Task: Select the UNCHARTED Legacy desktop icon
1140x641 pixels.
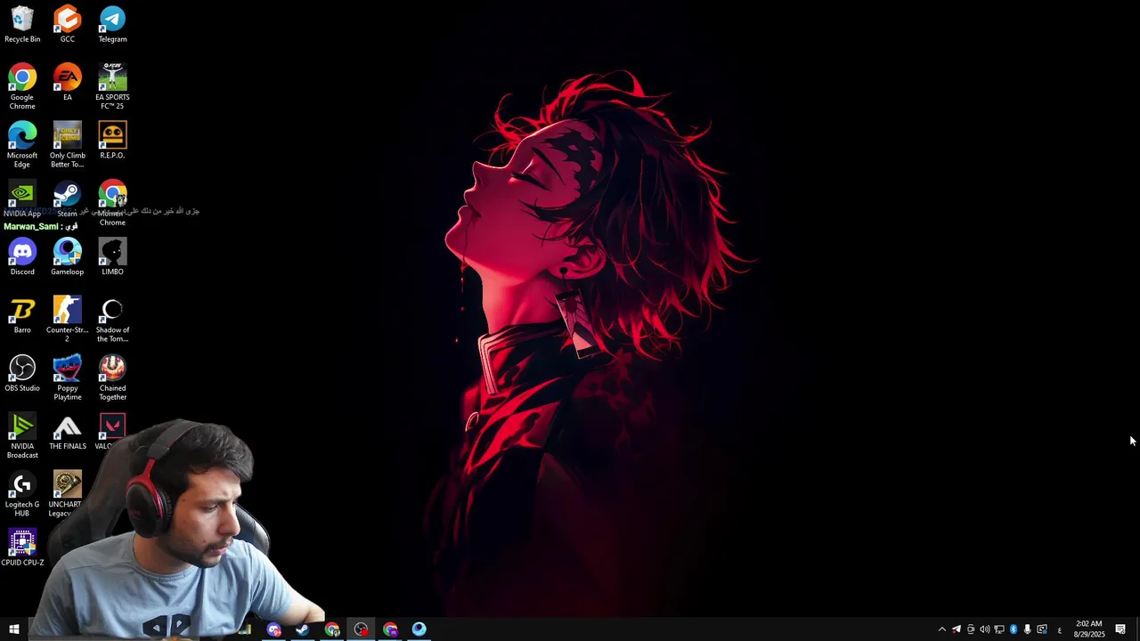Action: click(x=66, y=493)
